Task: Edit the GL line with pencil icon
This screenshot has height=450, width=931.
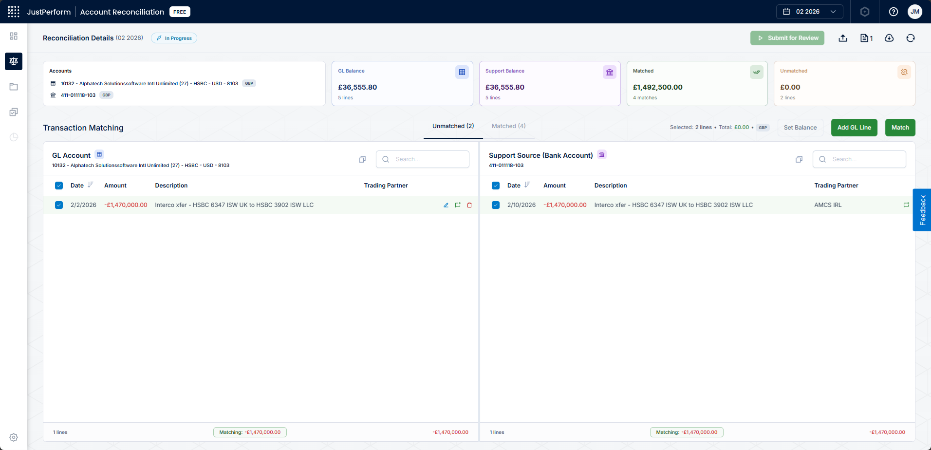Action: [x=446, y=205]
